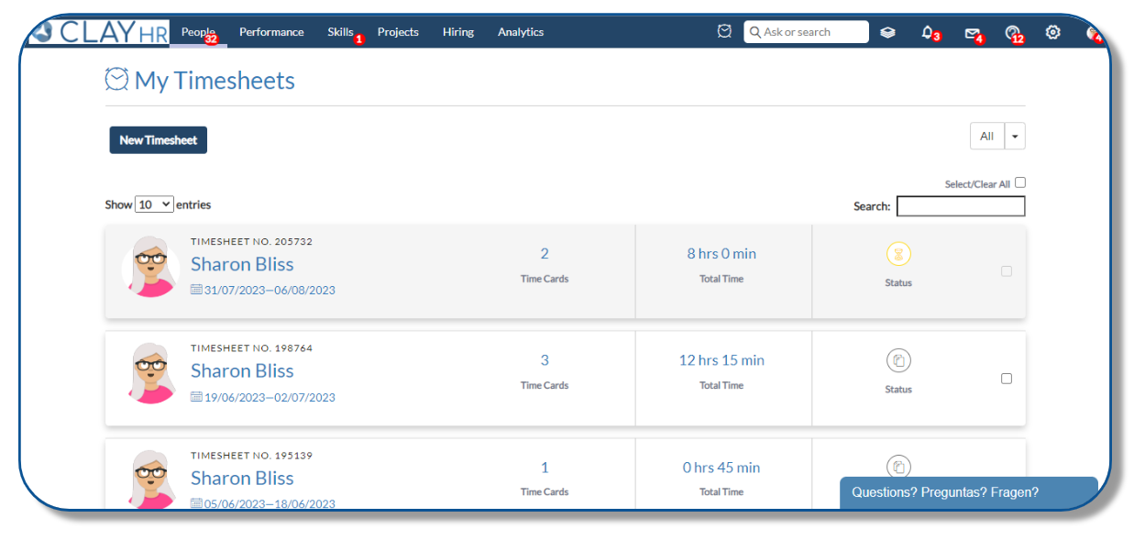The height and width of the screenshot is (540, 1145).
Task: Click TIMESHEET NO. 195139 label
Action: click(x=252, y=456)
